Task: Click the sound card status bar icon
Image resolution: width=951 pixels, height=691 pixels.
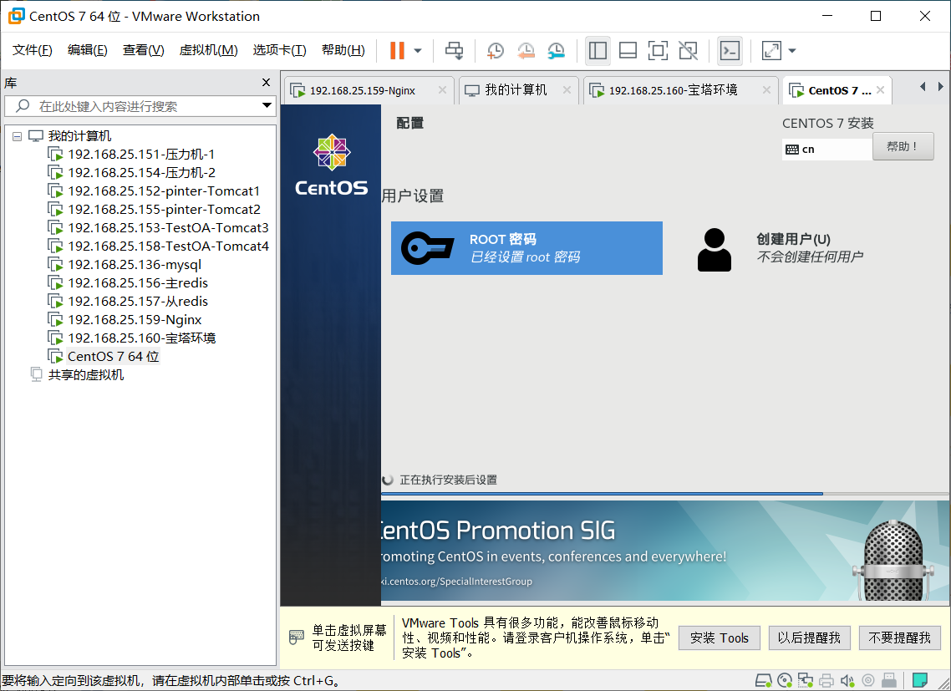Action: pyautogui.click(x=847, y=681)
